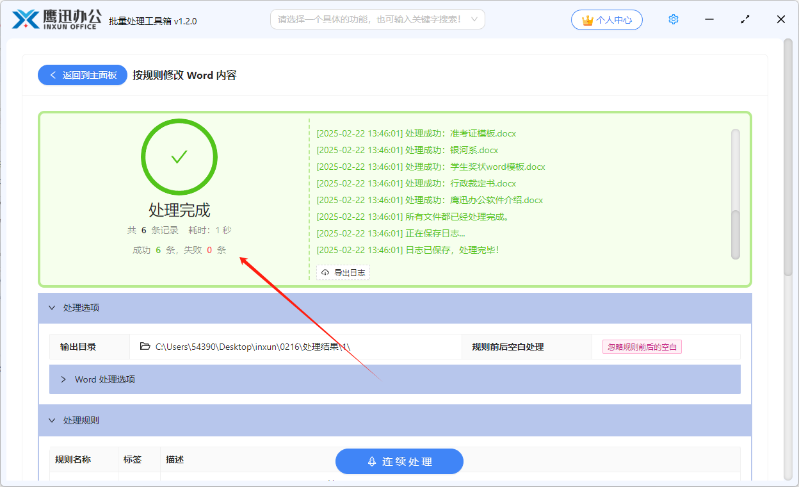
Task: Open 个人中心 personal center
Action: 606,20
